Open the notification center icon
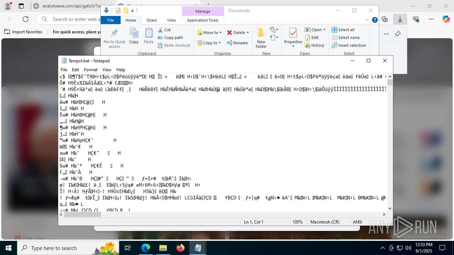 pyautogui.click(x=442, y=248)
